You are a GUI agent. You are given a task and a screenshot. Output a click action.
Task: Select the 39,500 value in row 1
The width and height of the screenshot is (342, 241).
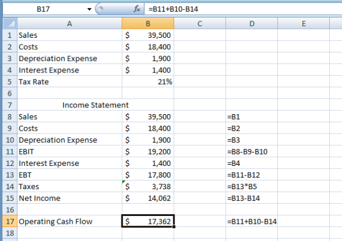click(x=148, y=35)
